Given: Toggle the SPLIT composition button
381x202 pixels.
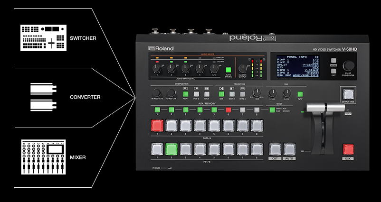Looking at the screenshot, I should click(207, 94).
